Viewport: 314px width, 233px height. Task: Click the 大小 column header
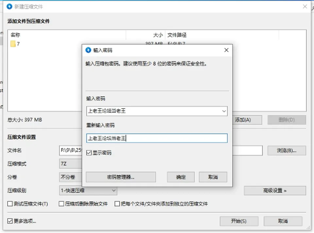point(146,35)
